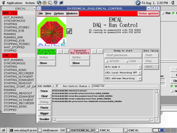Select STARTING_RECORDER in the LDC list
Viewport: 177px width, 133px height.
19,73
